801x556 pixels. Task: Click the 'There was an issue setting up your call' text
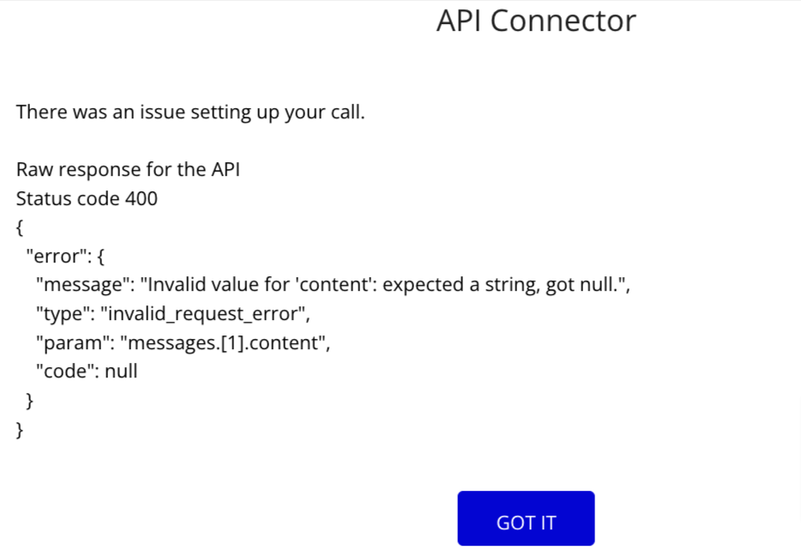[190, 112]
